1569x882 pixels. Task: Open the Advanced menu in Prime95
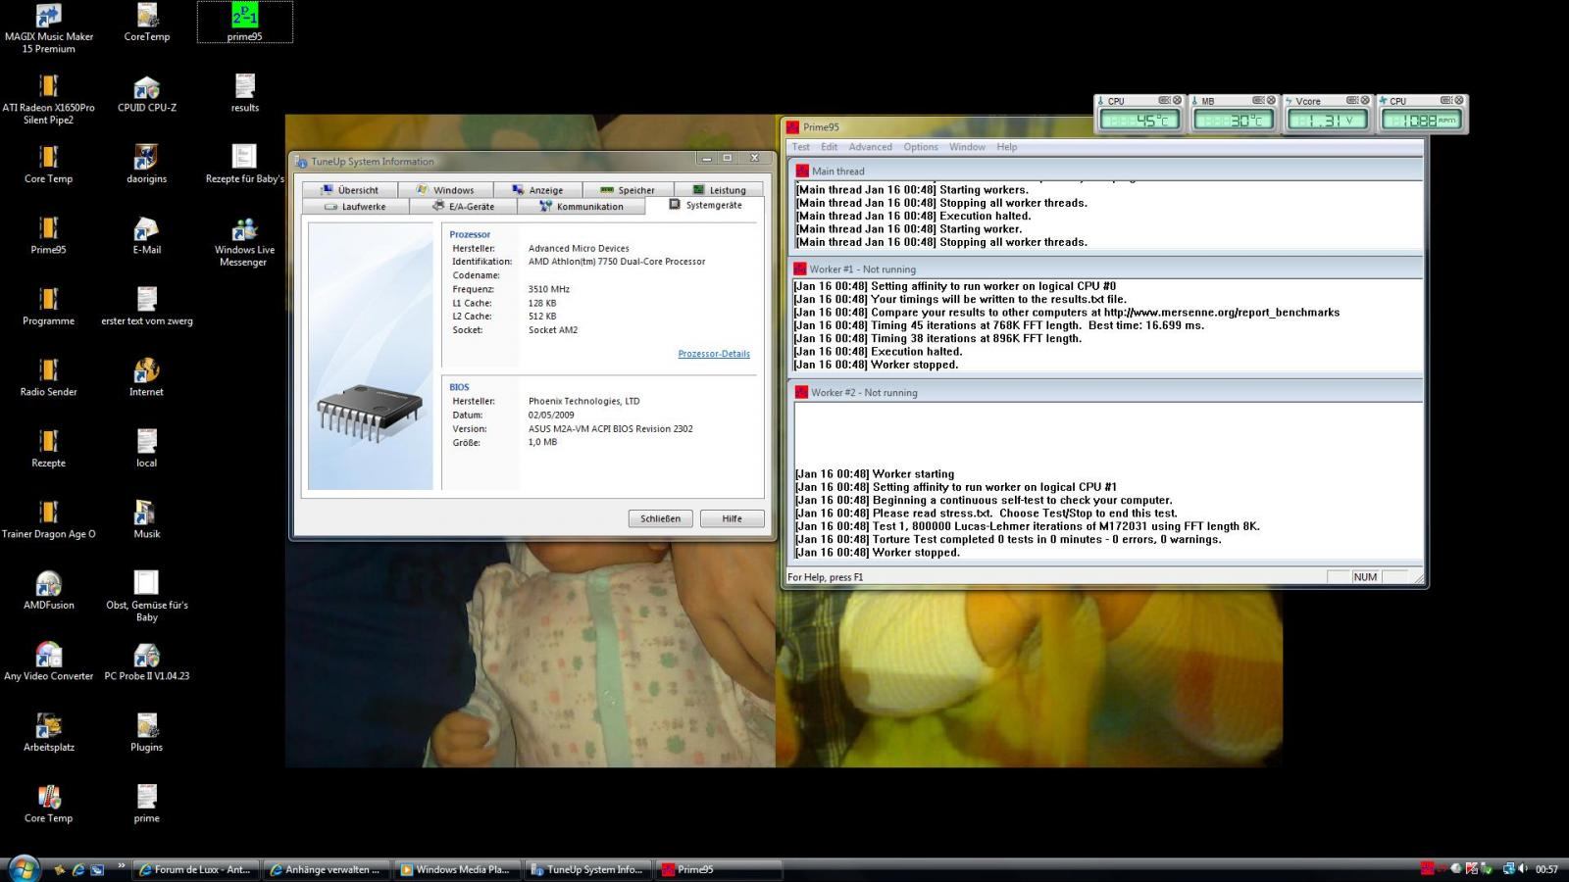(x=870, y=147)
